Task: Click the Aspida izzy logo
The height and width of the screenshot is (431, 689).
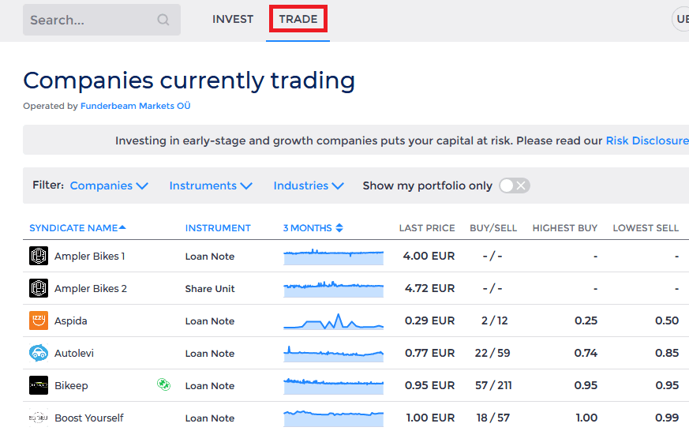Action: tap(39, 320)
